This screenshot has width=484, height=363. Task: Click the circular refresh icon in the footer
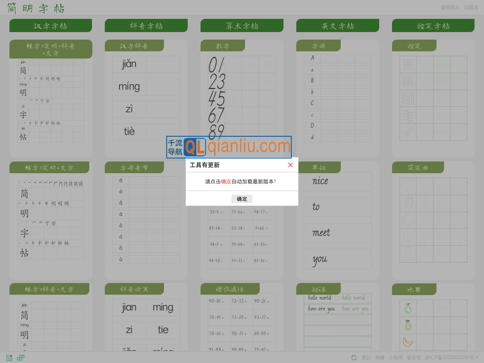pos(355,358)
